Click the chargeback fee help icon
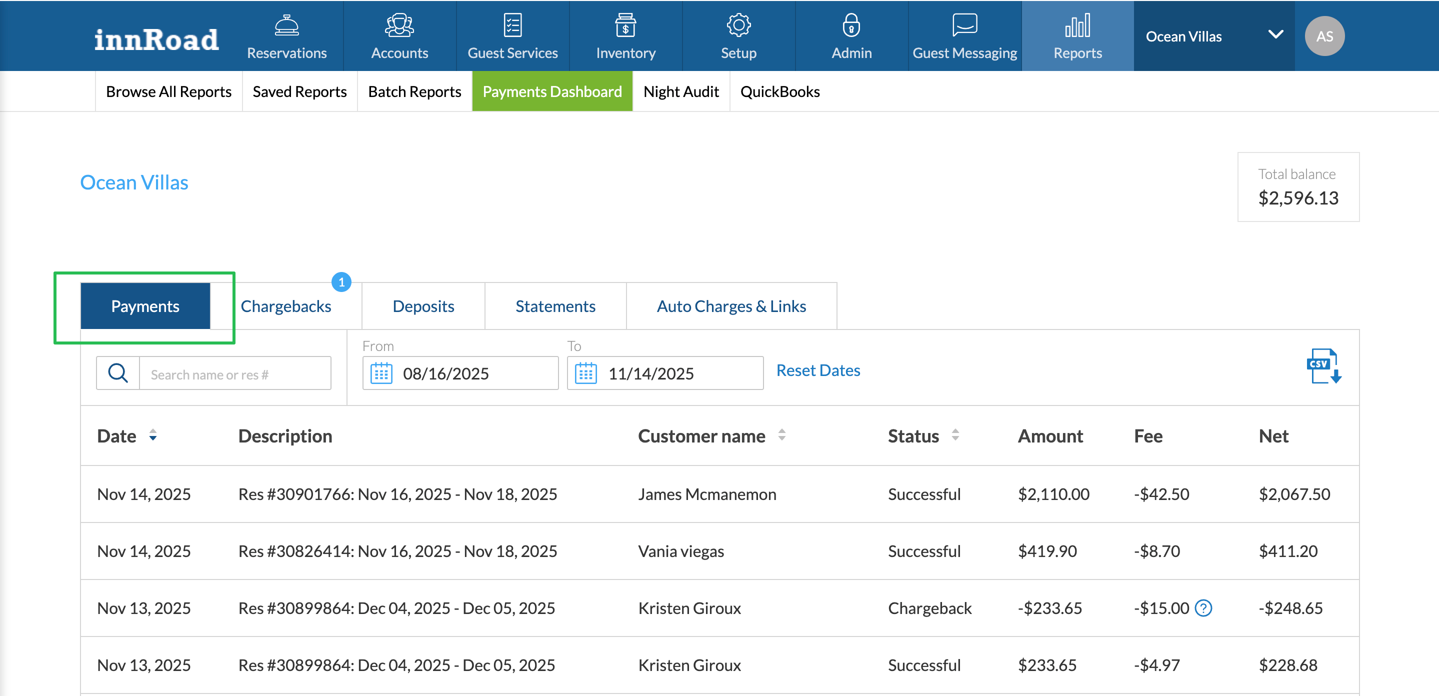This screenshot has height=696, width=1439. pyautogui.click(x=1203, y=607)
